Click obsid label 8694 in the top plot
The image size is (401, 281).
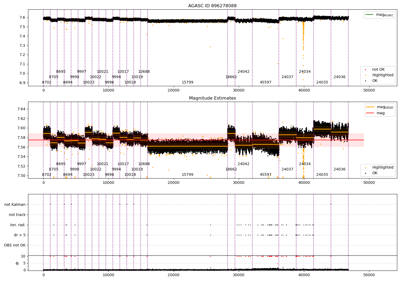click(x=68, y=82)
